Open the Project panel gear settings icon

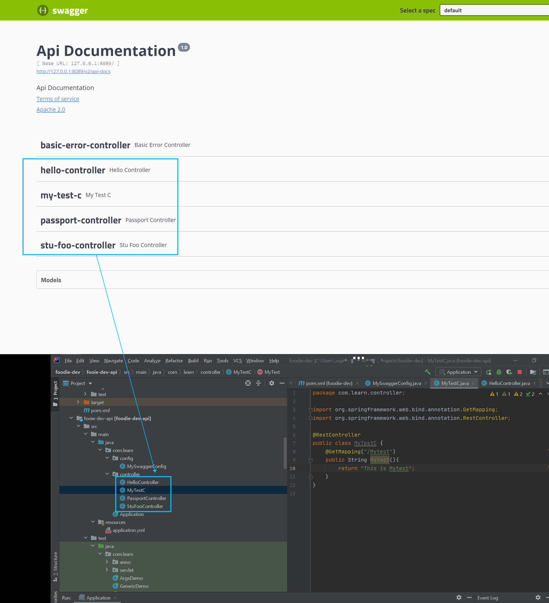(x=271, y=383)
